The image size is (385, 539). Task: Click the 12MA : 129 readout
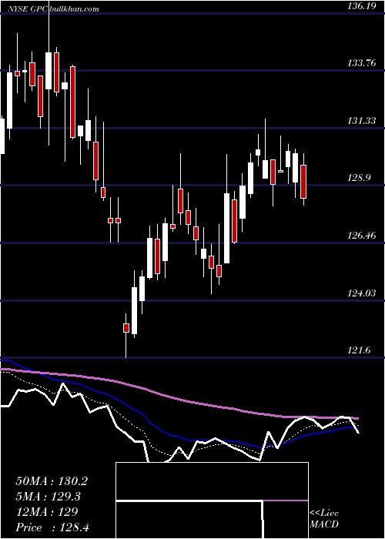(47, 512)
